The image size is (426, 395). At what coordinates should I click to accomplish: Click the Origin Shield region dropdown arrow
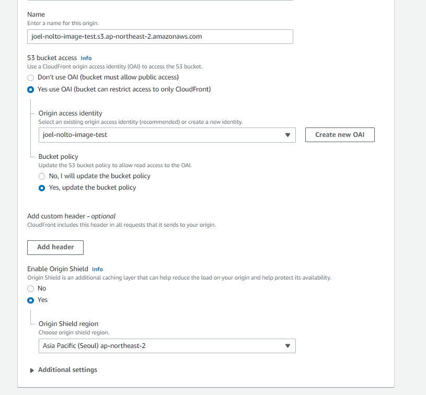coord(287,346)
